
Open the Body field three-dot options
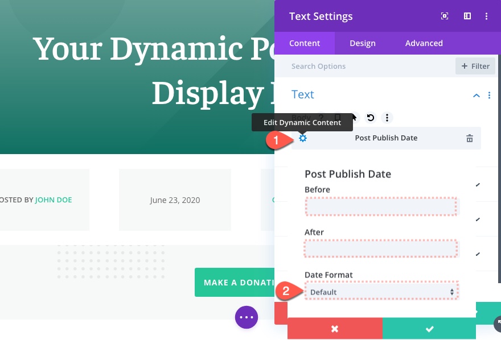click(x=387, y=118)
